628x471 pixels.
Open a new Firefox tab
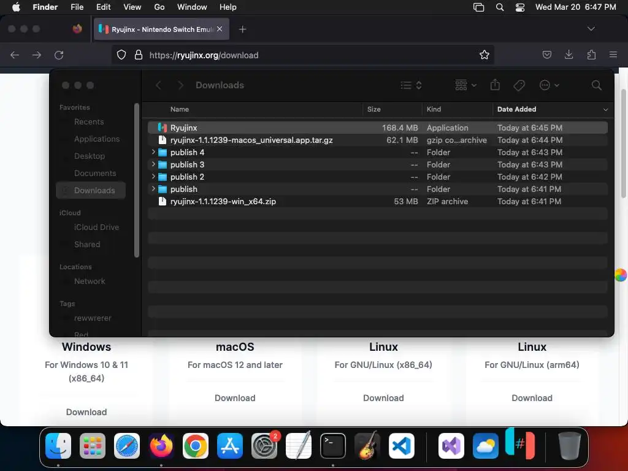(242, 29)
